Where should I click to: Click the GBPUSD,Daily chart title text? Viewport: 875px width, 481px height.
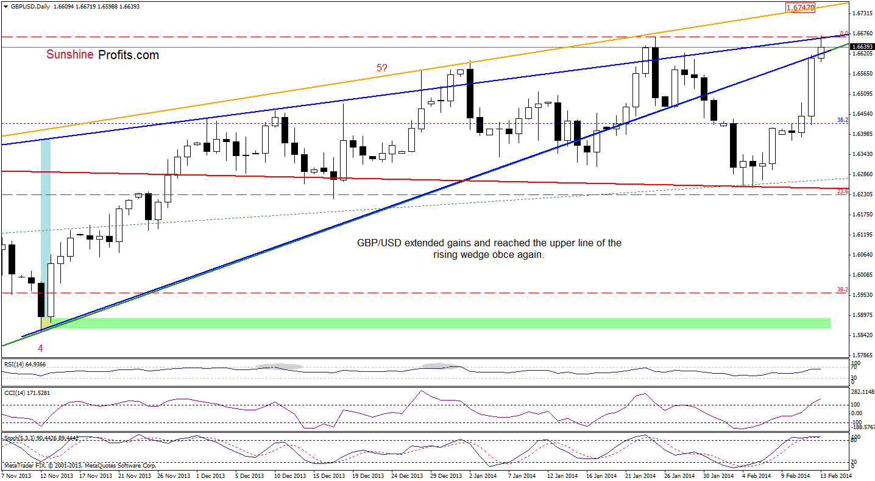point(31,5)
